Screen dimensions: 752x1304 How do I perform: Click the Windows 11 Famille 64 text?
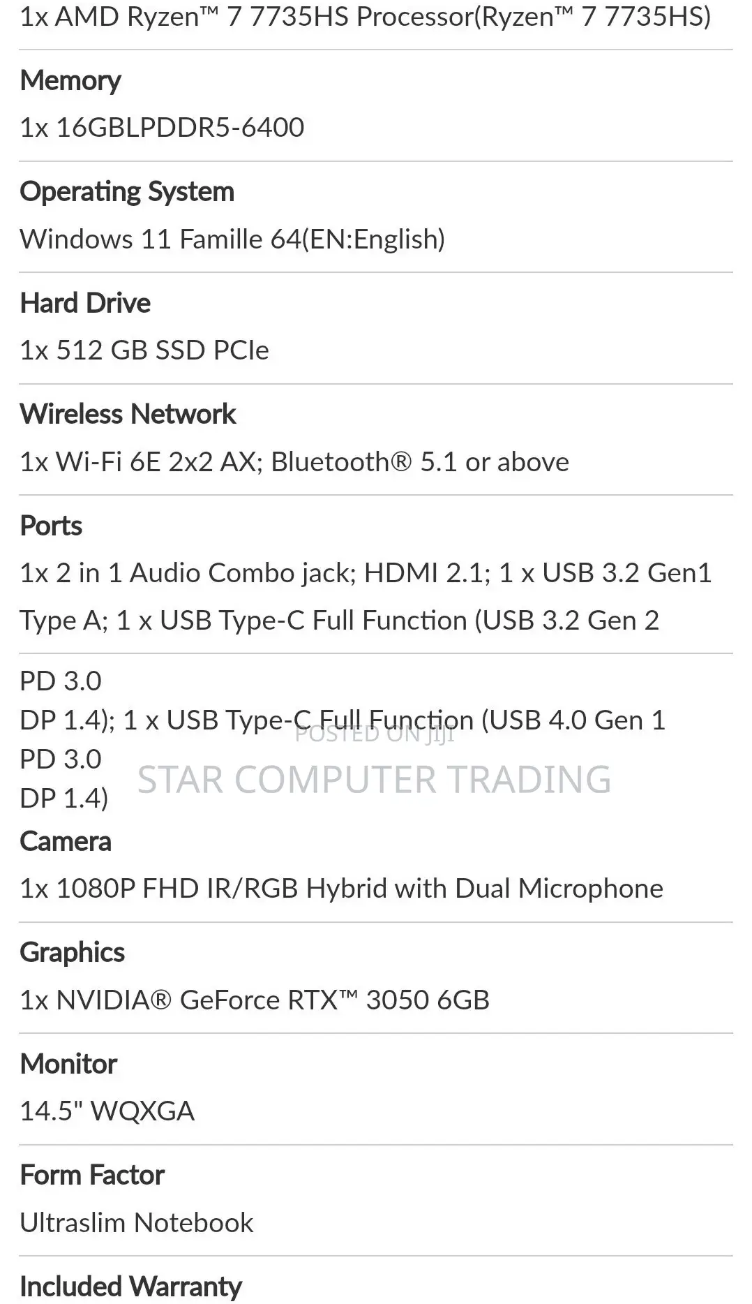(232, 239)
